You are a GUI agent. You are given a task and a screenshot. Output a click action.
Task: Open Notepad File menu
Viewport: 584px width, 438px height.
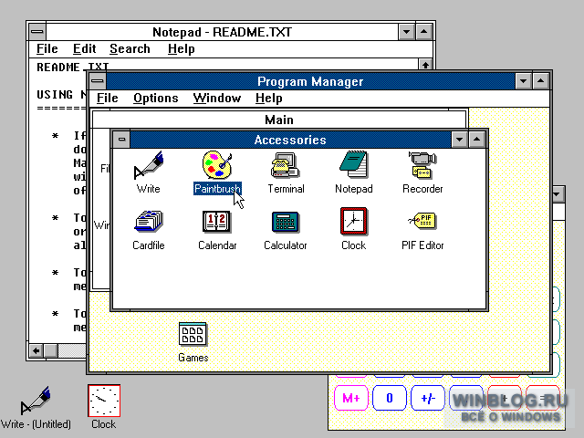pos(47,48)
